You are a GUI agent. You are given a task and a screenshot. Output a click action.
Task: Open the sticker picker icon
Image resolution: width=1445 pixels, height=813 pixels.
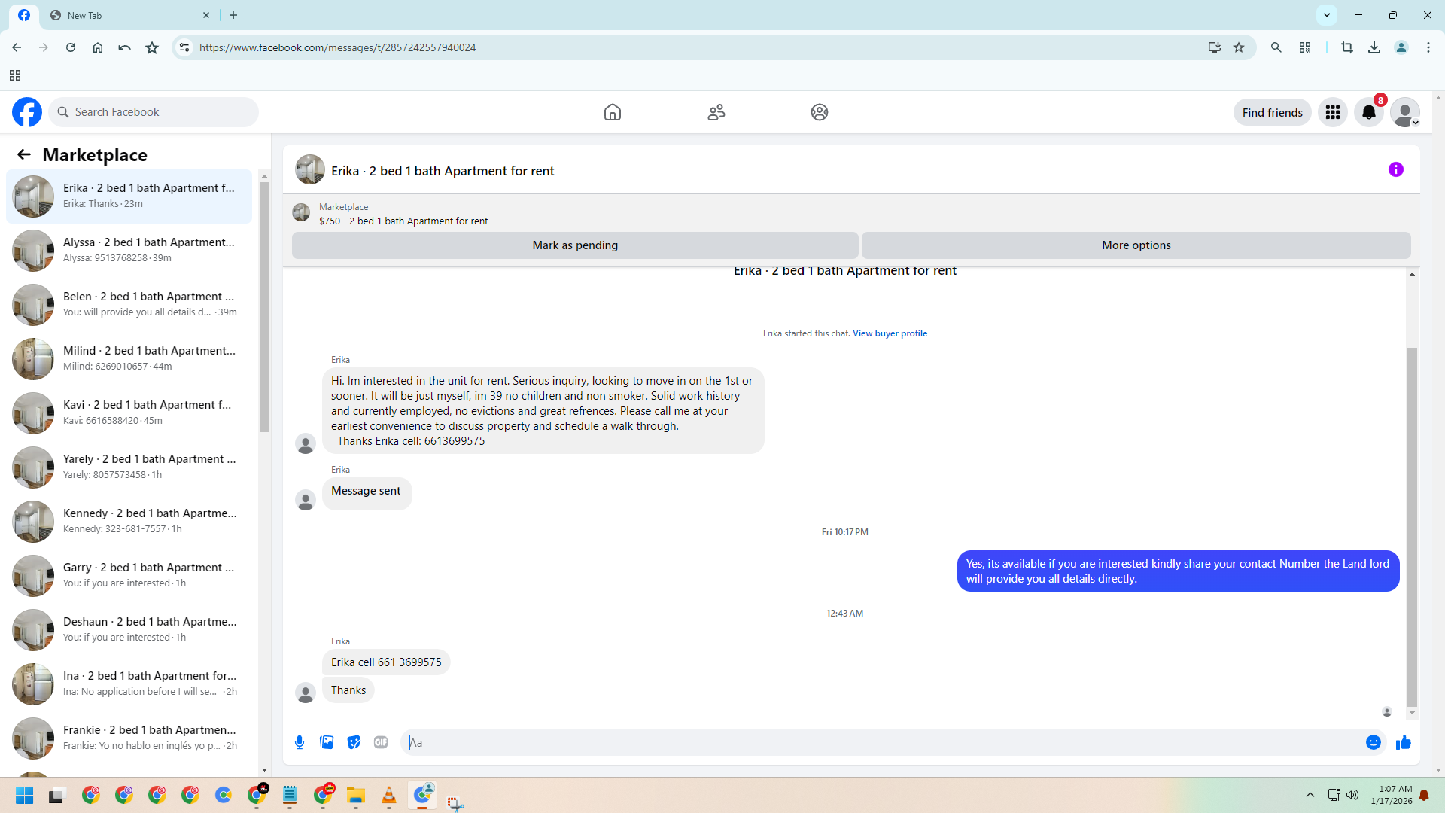[x=354, y=742]
